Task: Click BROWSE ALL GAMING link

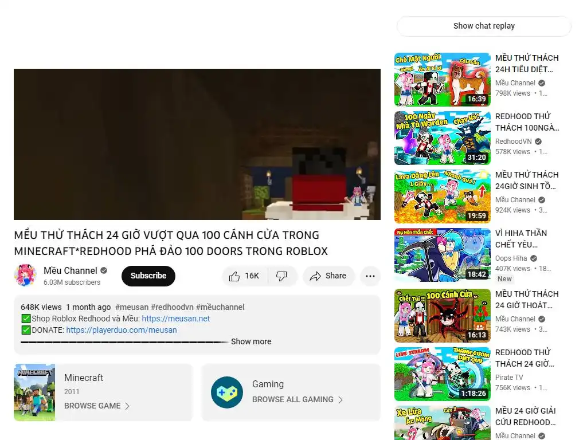Action: tap(293, 399)
